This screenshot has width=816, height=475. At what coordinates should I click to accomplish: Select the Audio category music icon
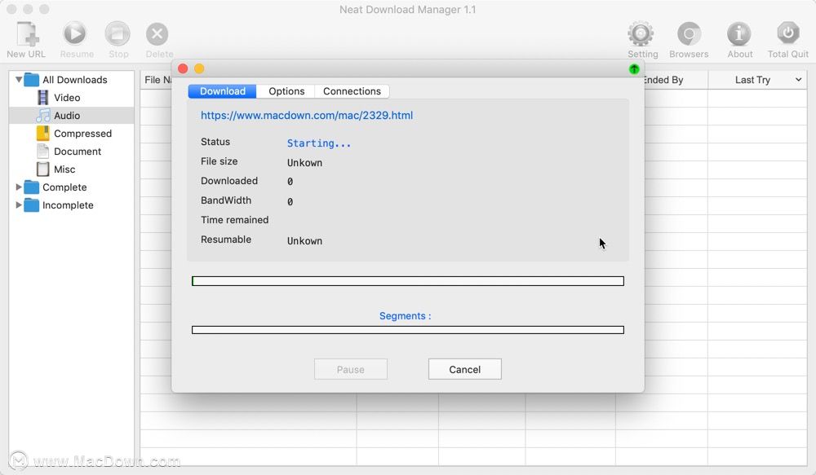[x=43, y=116]
